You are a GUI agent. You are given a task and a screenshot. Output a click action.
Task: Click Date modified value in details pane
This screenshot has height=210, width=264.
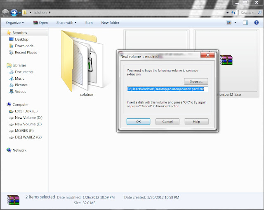click(x=99, y=197)
